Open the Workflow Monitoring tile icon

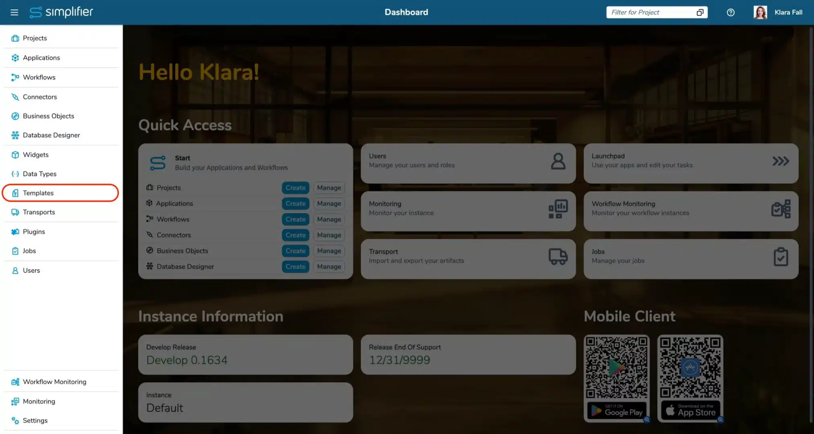point(780,209)
